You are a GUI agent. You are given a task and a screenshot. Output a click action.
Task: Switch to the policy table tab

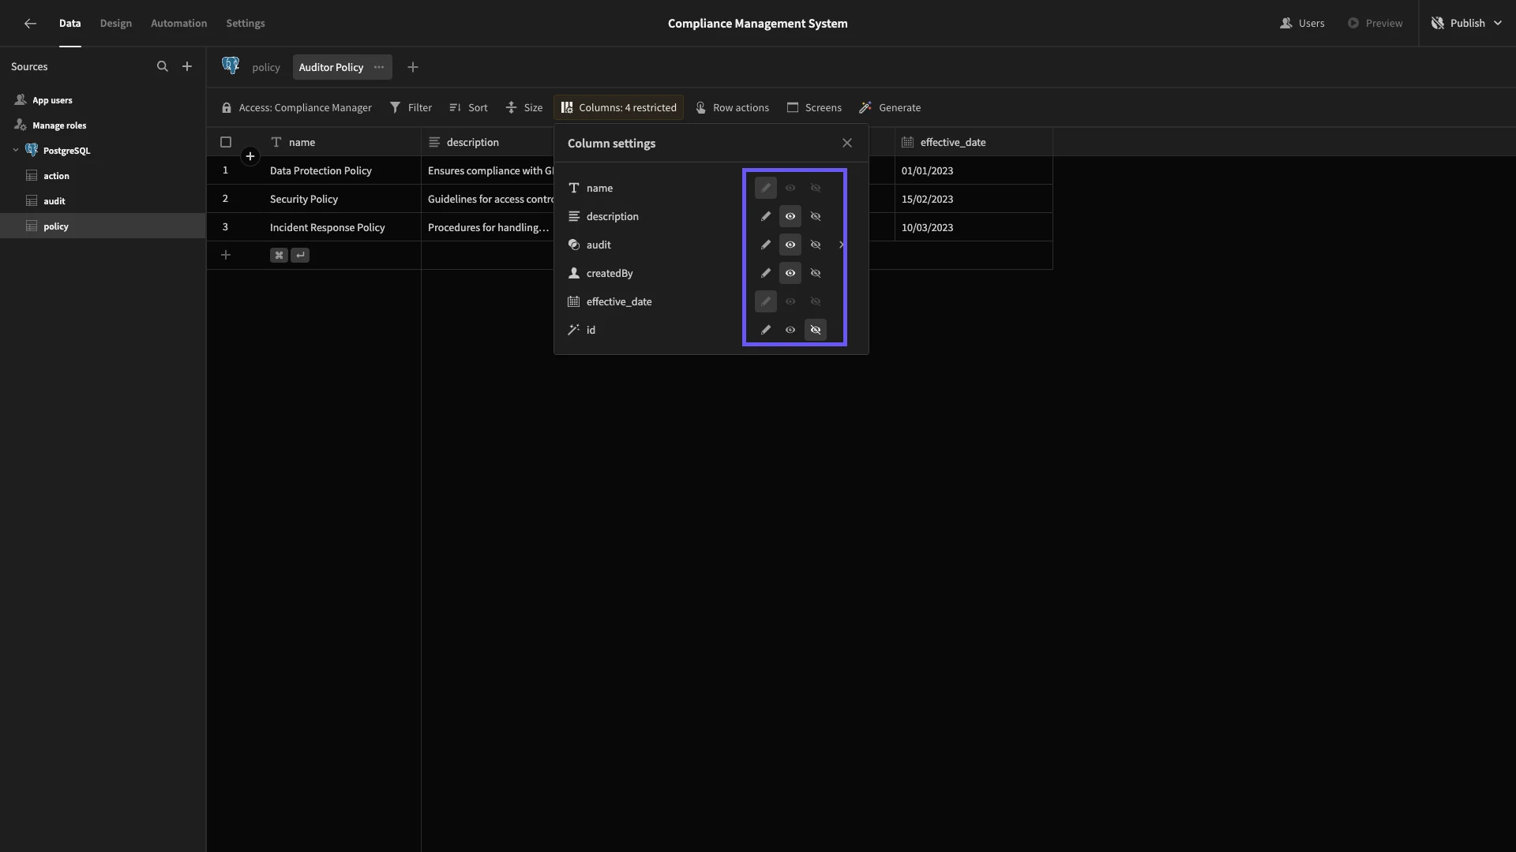tap(266, 68)
